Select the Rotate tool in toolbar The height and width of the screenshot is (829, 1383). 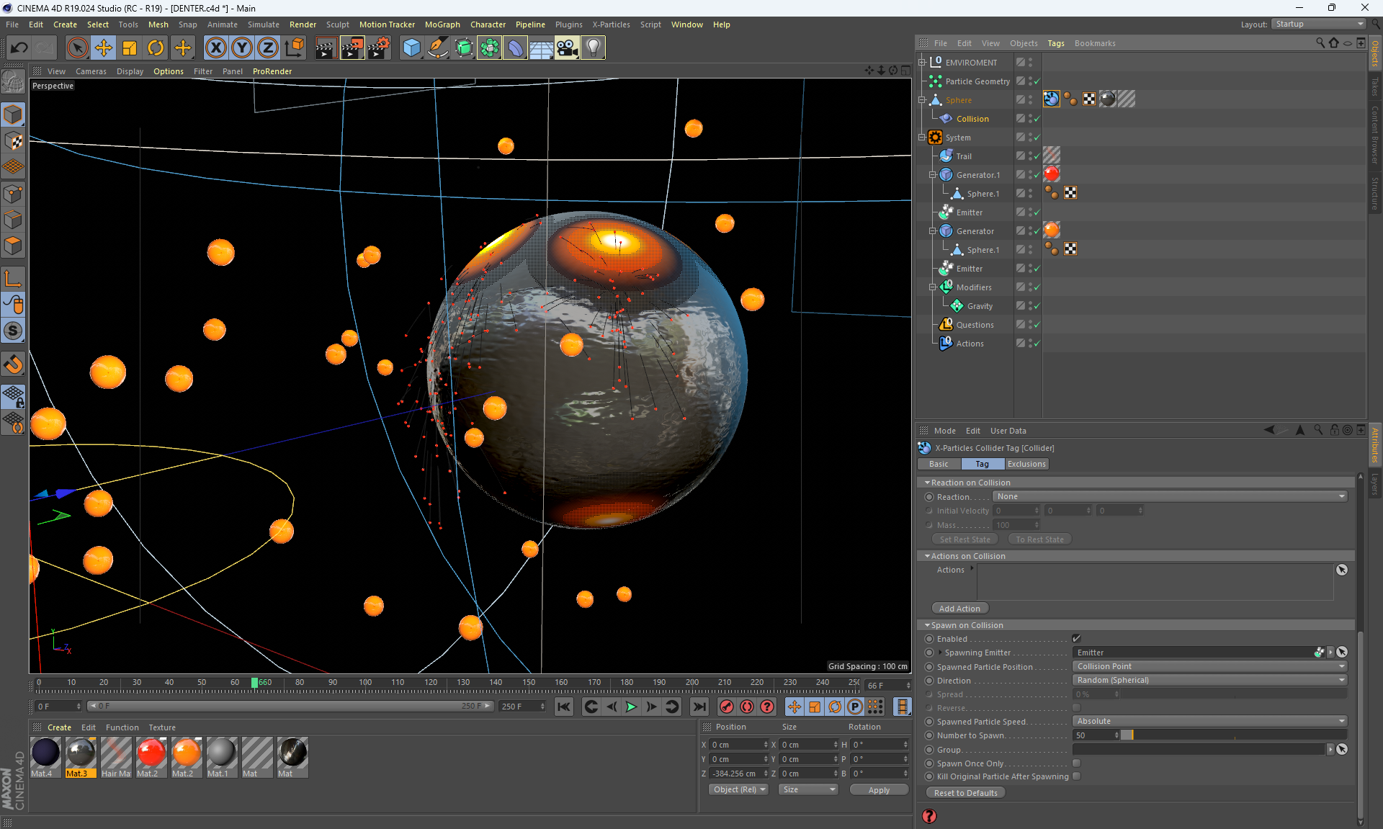[156, 48]
